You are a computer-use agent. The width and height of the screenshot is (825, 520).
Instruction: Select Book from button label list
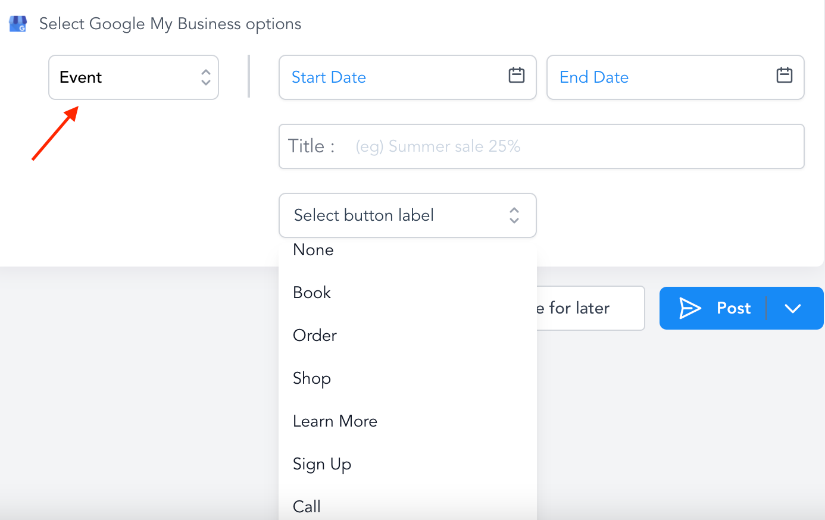pos(312,293)
